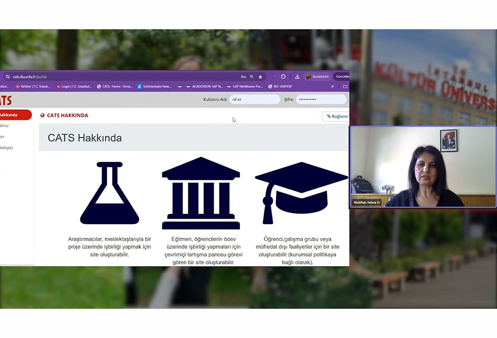Click the zoom magnifier icon in address bar
This screenshot has height=338, width=497.
[x=251, y=77]
